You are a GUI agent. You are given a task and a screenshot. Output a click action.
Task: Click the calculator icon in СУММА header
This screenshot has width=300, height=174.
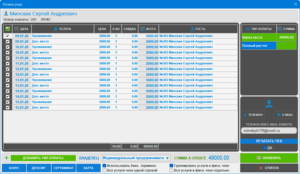(x=280, y=29)
